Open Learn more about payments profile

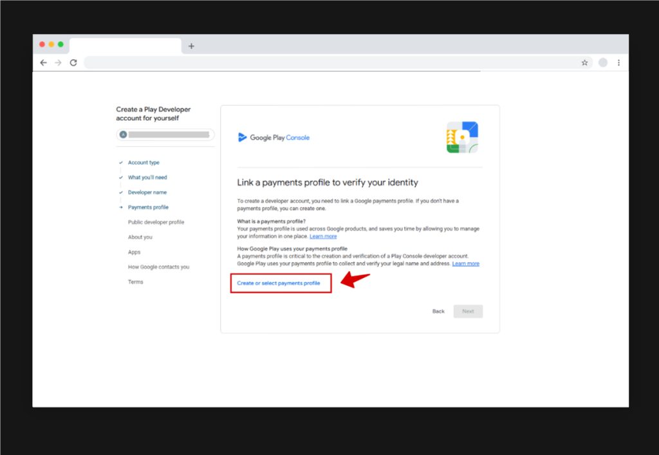click(x=323, y=237)
